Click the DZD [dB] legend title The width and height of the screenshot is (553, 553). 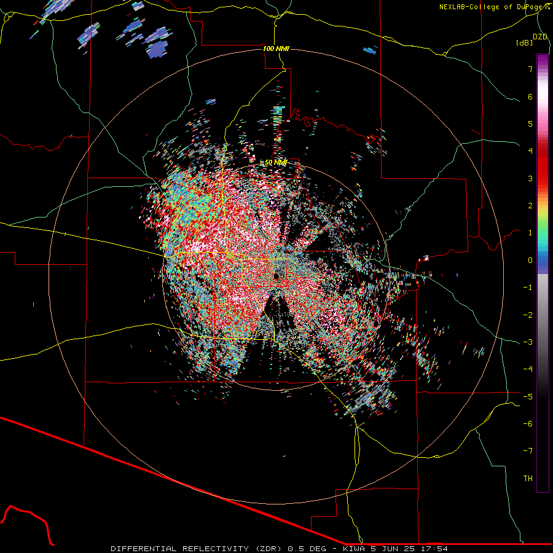point(532,39)
